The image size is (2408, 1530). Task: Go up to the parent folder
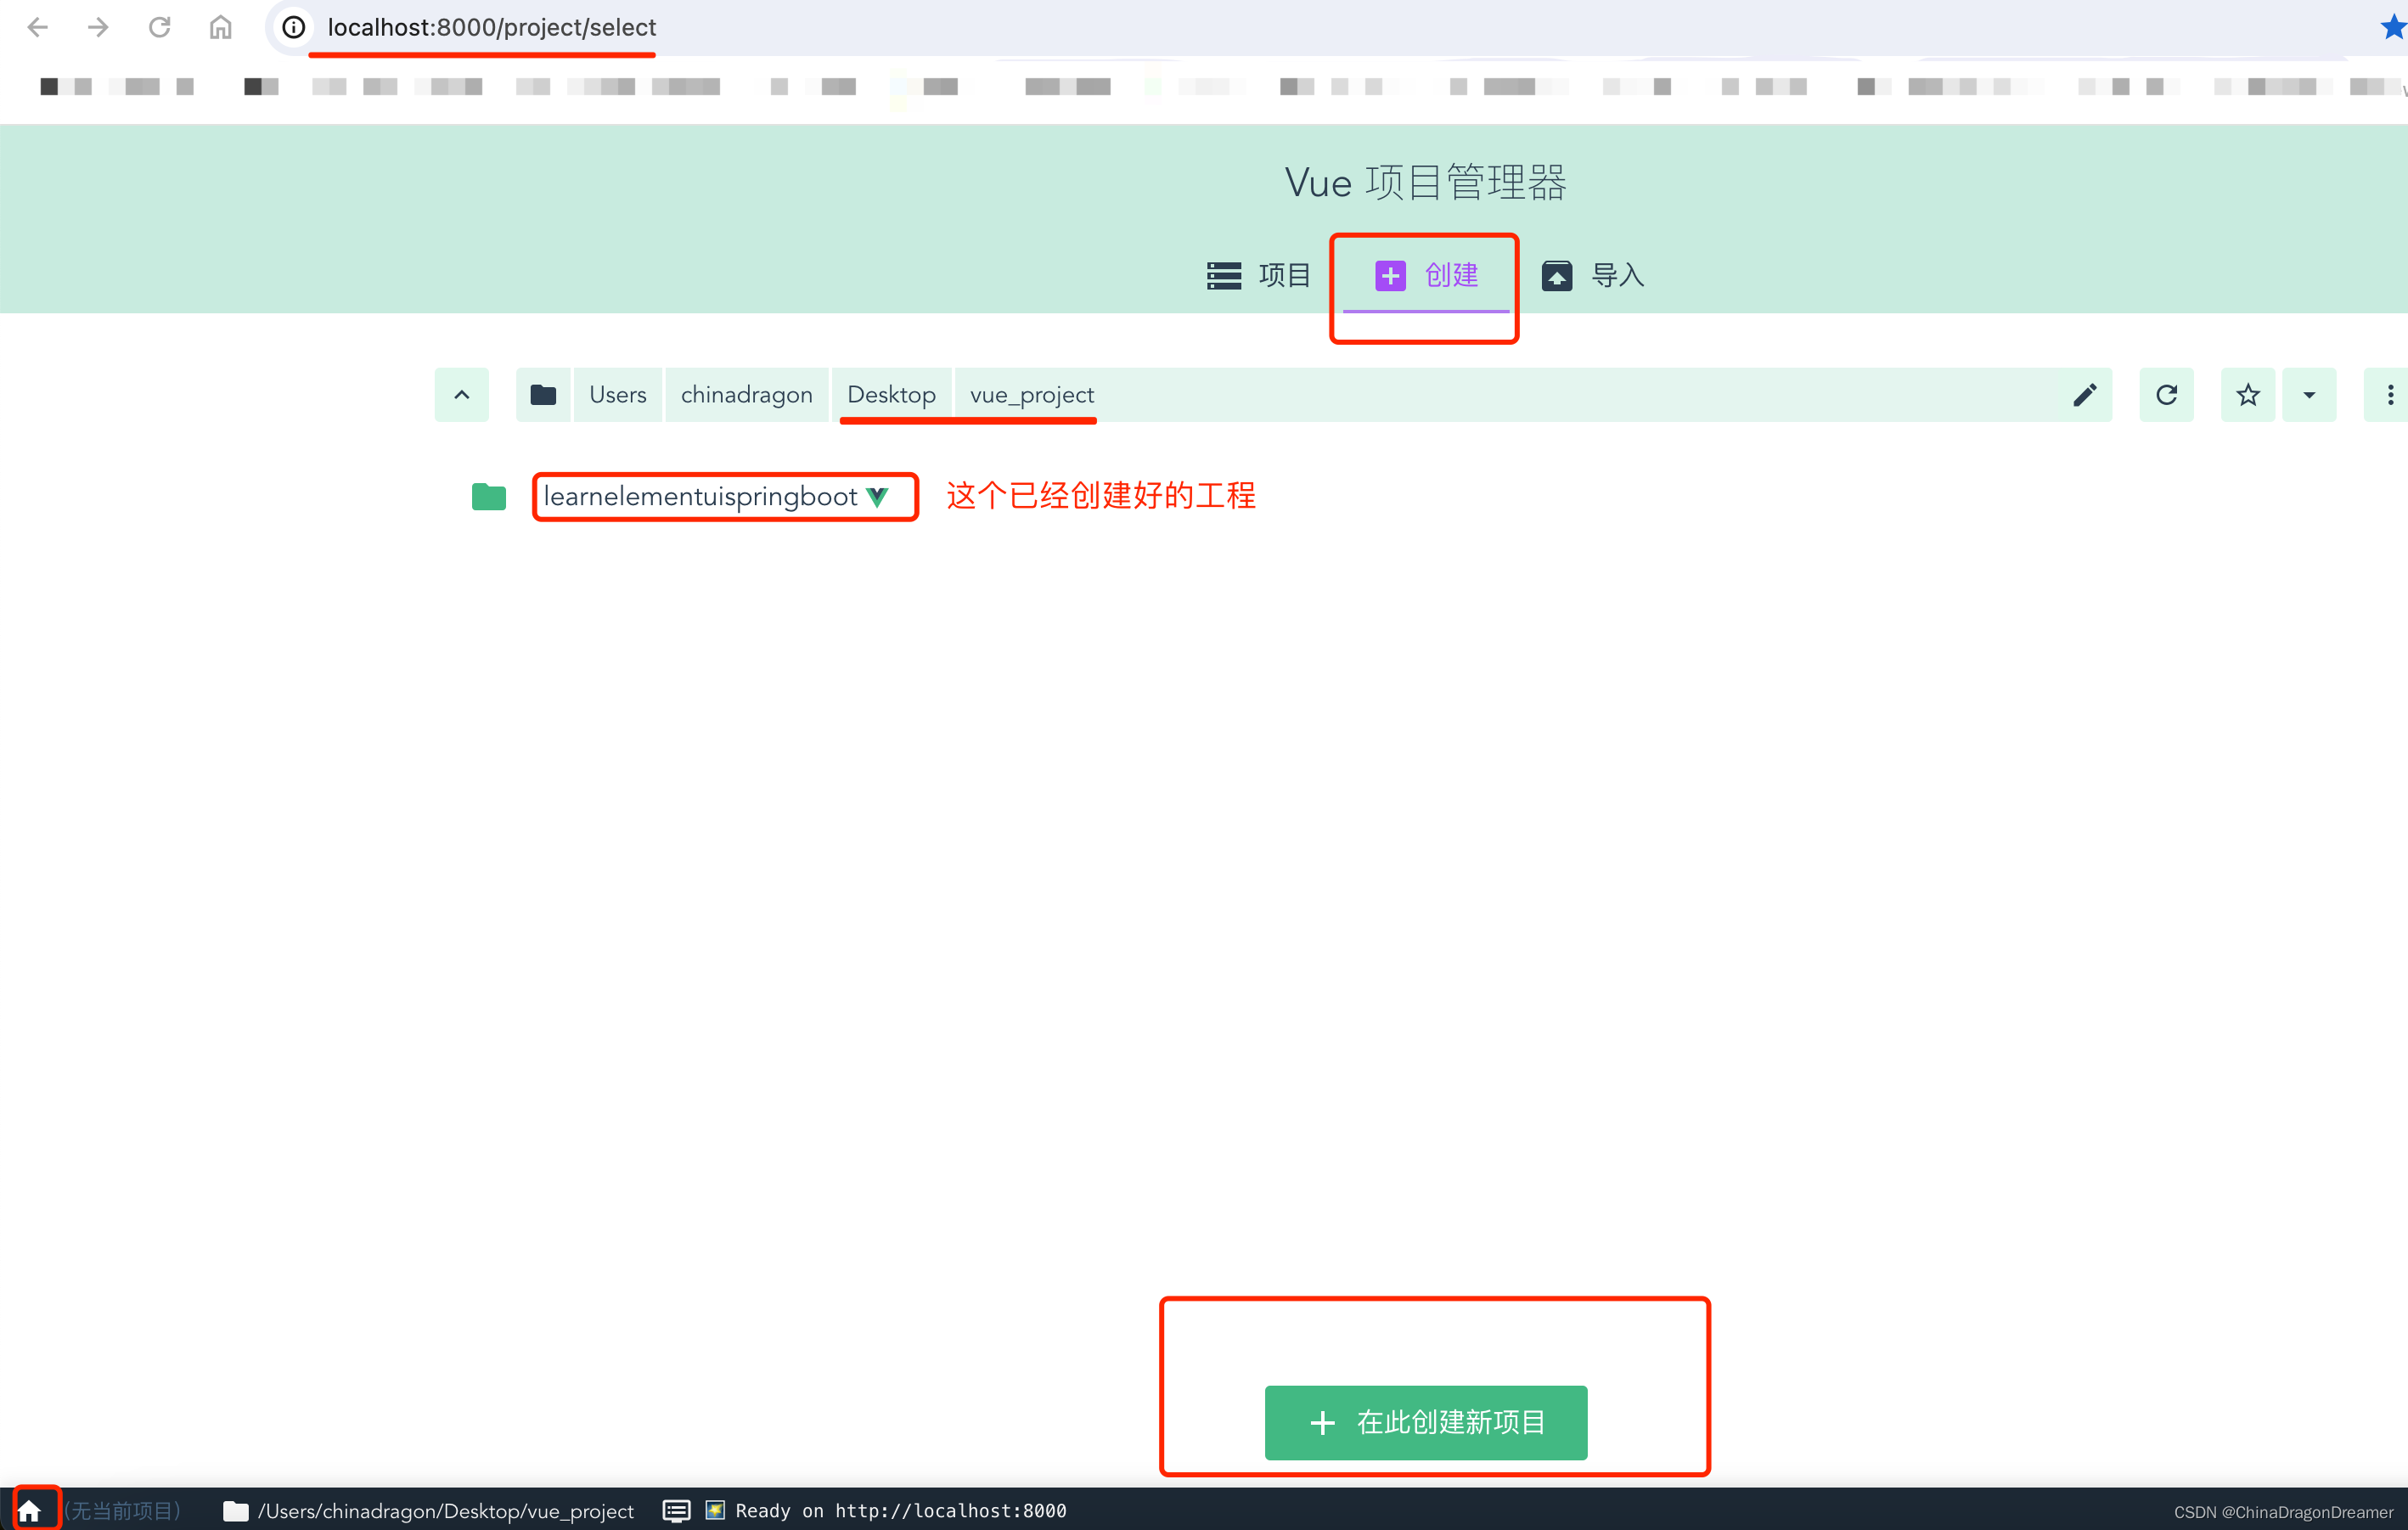pos(461,395)
